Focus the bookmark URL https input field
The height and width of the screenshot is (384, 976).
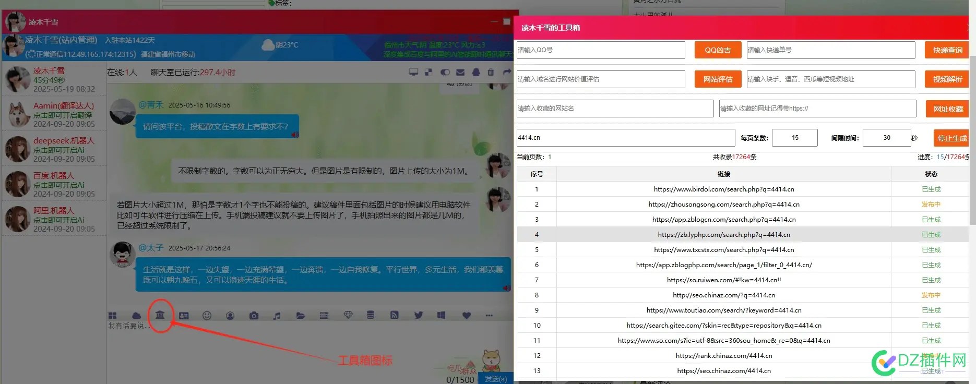pyautogui.click(x=818, y=109)
